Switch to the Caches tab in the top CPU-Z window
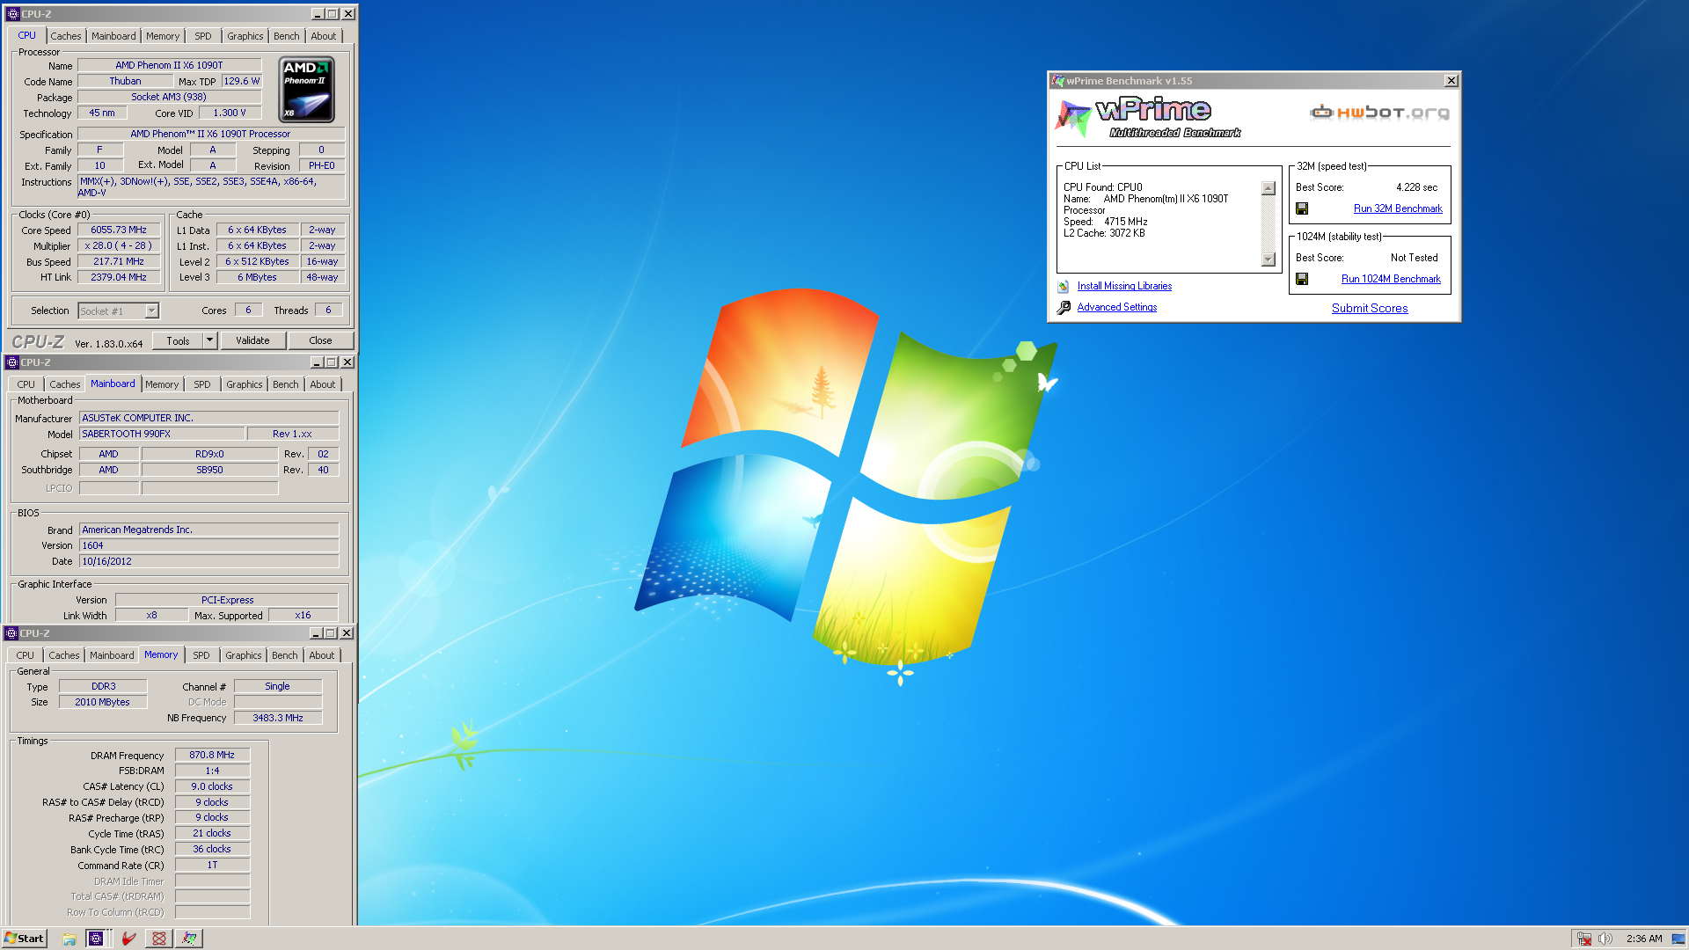 65,36
